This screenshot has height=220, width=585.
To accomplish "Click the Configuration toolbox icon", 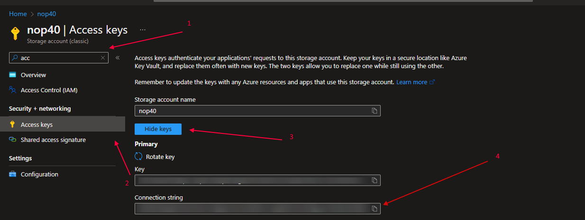I will click(x=13, y=174).
